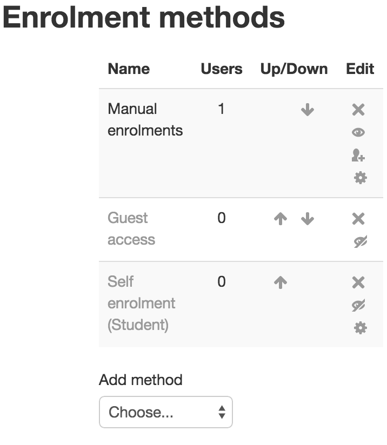Click the Users column header
This screenshot has height=445, width=387.
(222, 69)
